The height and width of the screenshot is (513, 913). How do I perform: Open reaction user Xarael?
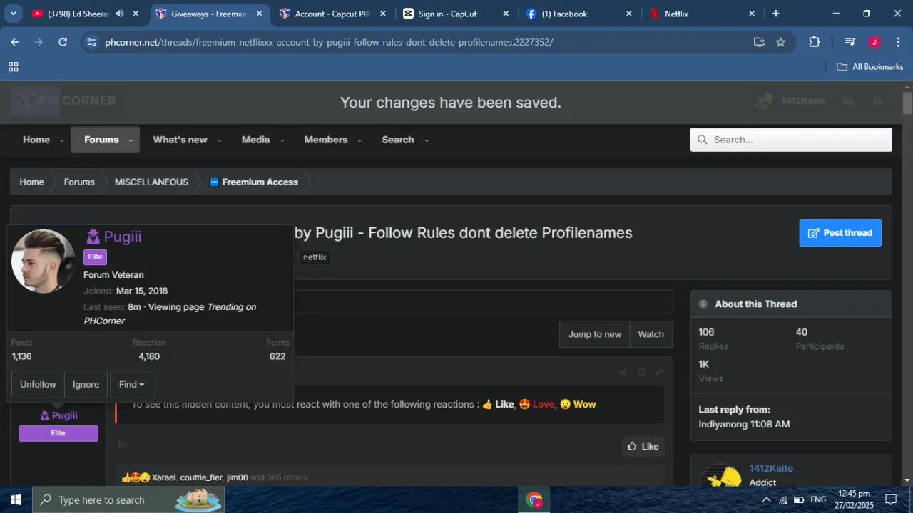163,477
